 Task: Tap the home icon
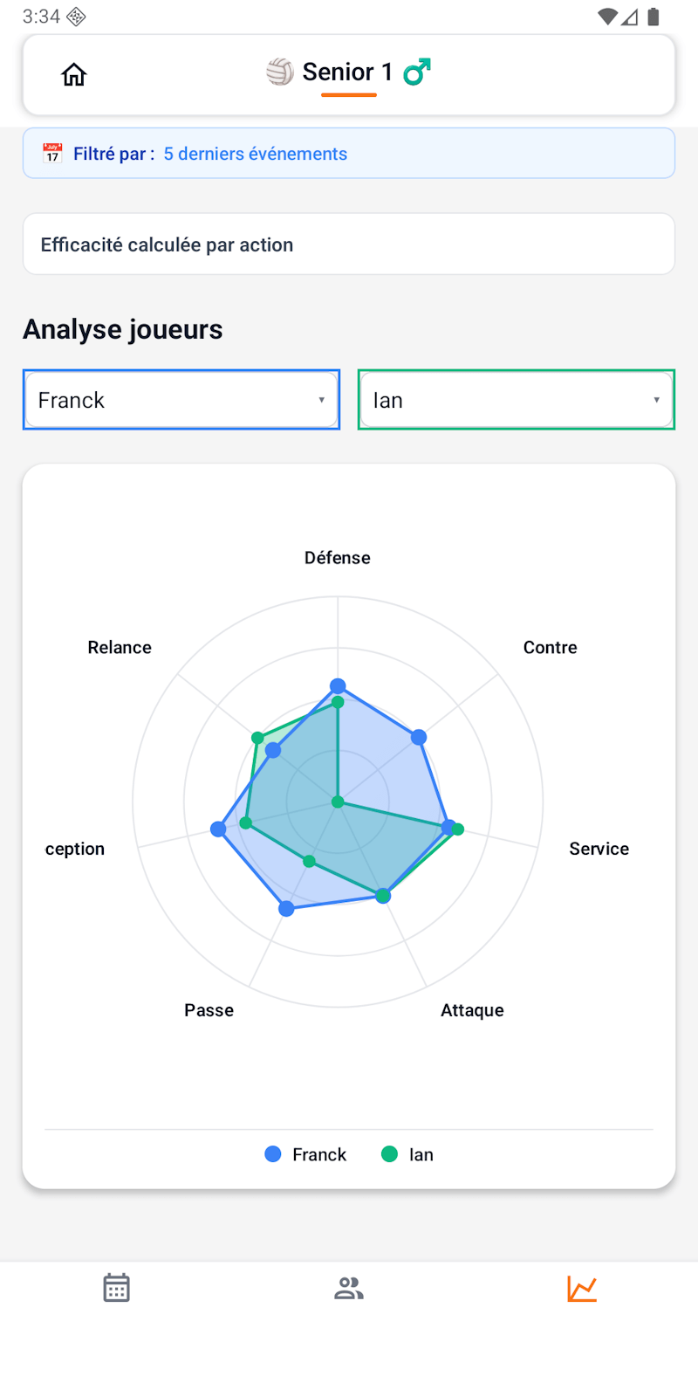click(x=74, y=75)
